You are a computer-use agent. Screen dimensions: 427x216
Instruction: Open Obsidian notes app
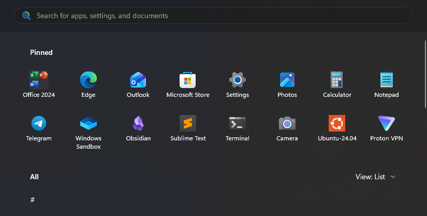tap(138, 124)
